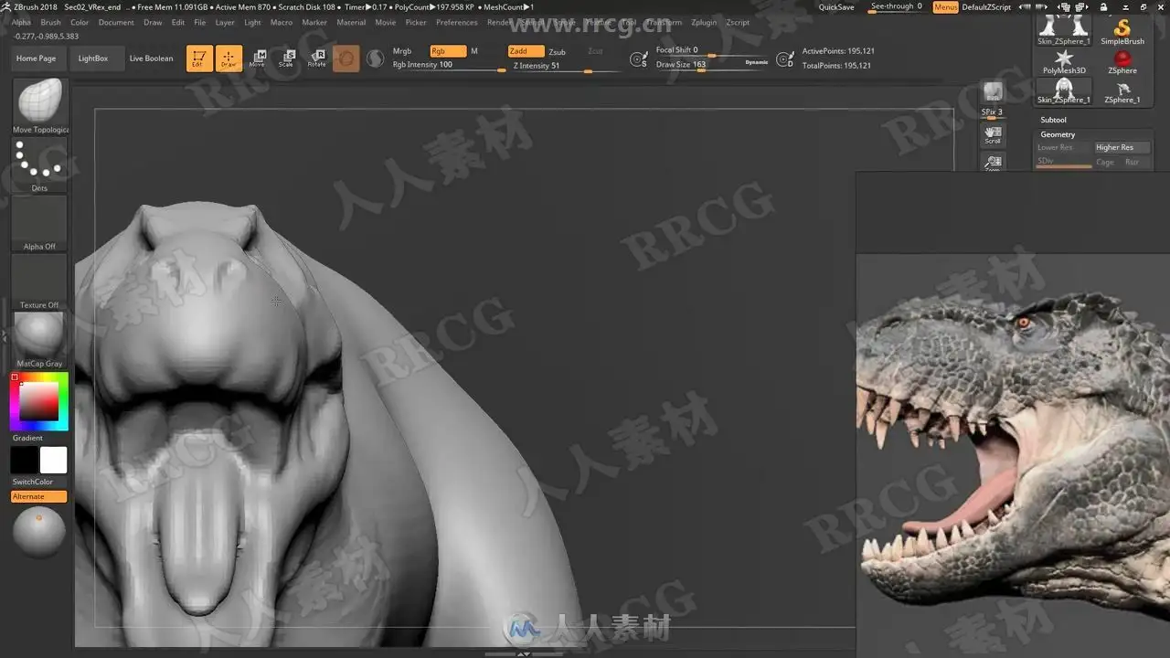Image resolution: width=1170 pixels, height=658 pixels.
Task: Toggle Zadd sculpting mode
Action: click(x=526, y=51)
